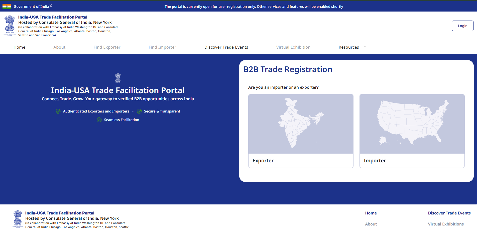Select the About nav item
477x229 pixels.
(59, 47)
